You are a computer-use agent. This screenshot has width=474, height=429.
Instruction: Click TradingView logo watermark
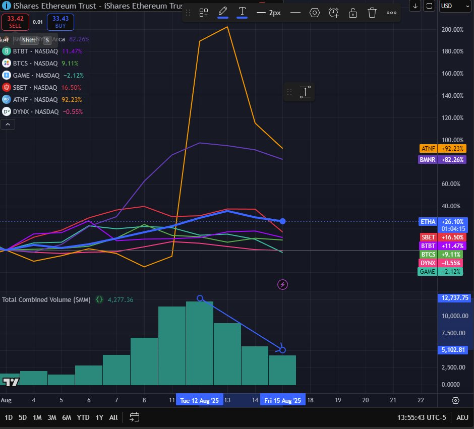(11, 382)
